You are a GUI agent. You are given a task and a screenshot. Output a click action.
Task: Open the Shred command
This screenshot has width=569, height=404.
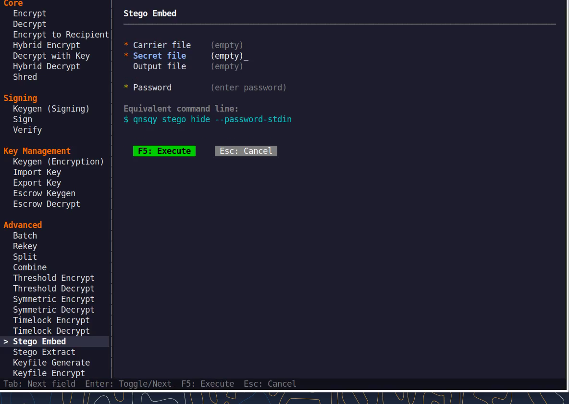coord(25,76)
